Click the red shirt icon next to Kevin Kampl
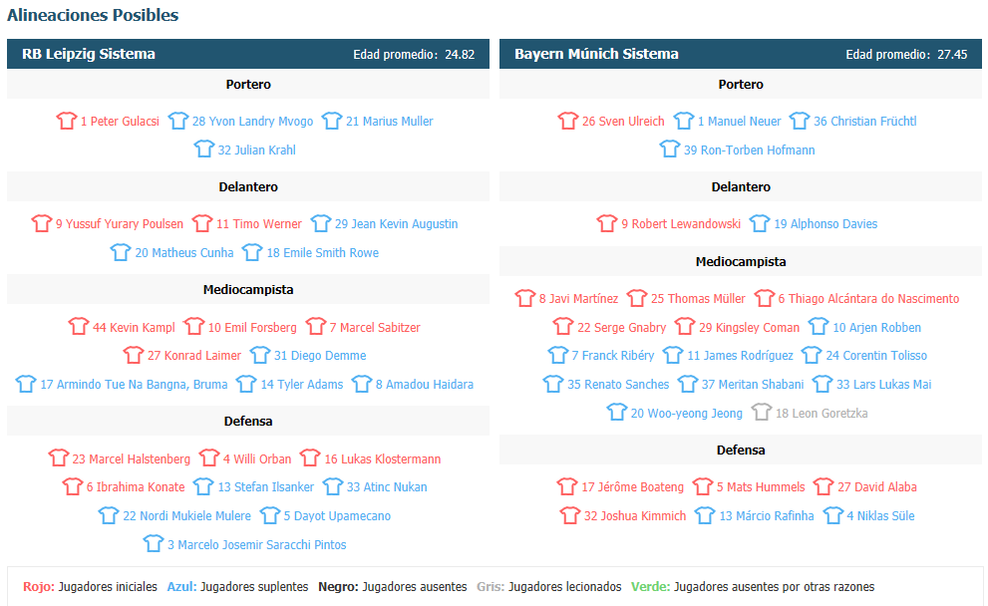This screenshot has height=606, width=988. tap(79, 326)
